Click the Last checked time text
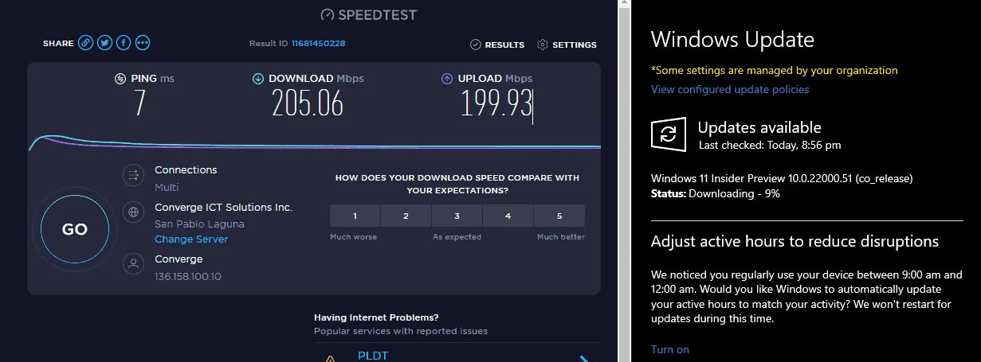This screenshot has height=362, width=981. (x=770, y=145)
